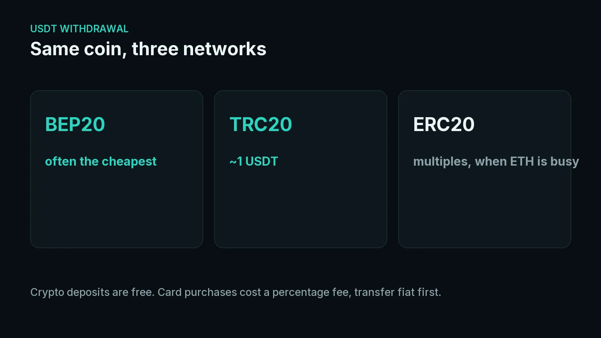Click the word 'cheapest' in BEP20 card
Viewport: 601px width, 338px height.
point(129,162)
